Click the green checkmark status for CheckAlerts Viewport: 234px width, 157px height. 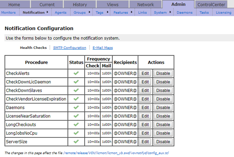(x=76, y=73)
